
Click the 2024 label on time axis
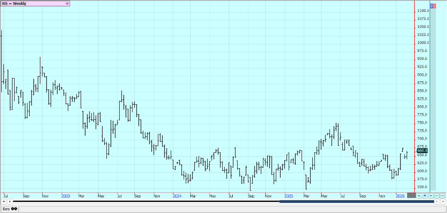(177, 195)
